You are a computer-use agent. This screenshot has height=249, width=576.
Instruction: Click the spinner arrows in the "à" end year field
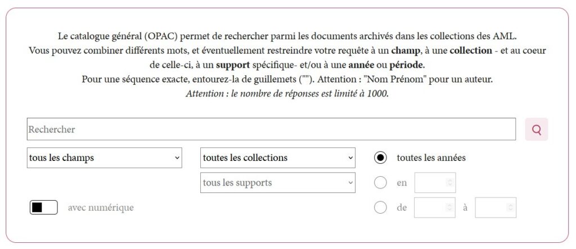tap(510, 208)
